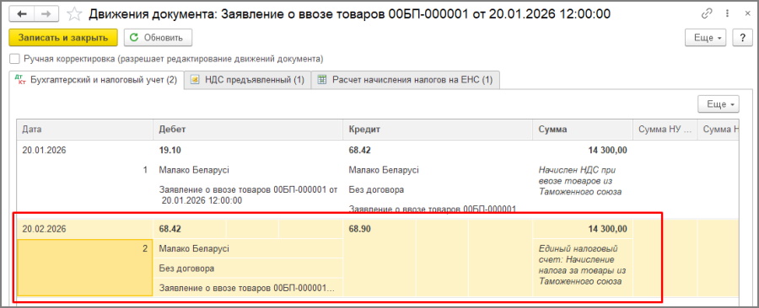Open Расчет начисления налогов на ЕНС tab
The width and height of the screenshot is (759, 308).
406,80
